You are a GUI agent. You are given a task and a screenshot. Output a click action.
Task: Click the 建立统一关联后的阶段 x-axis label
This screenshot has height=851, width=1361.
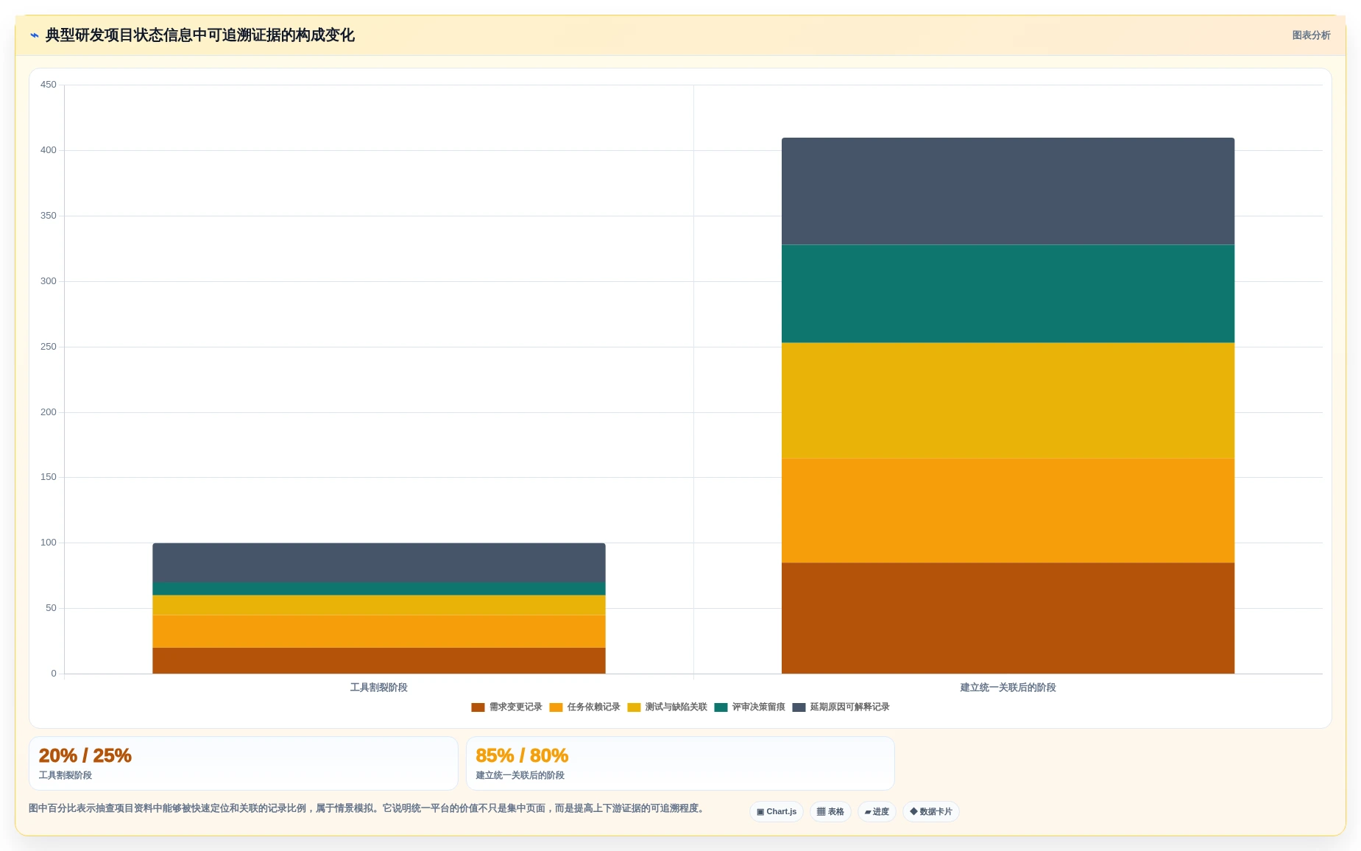click(1008, 688)
